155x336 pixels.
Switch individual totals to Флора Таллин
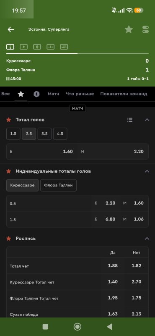58,185
